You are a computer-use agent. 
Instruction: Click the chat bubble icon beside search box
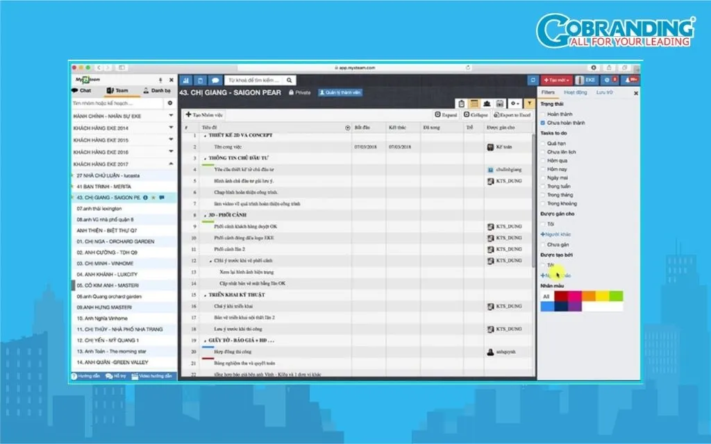[x=215, y=80]
